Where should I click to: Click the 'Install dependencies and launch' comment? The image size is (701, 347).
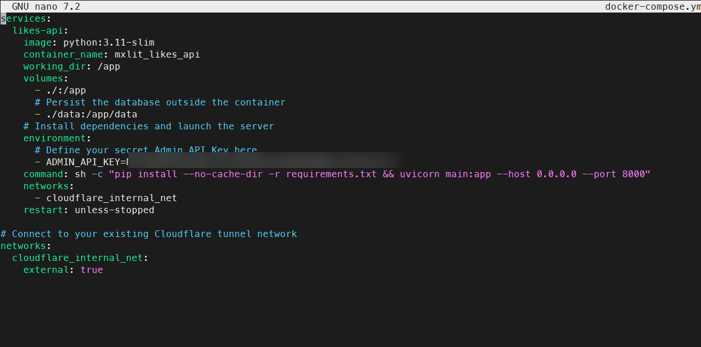(x=148, y=126)
